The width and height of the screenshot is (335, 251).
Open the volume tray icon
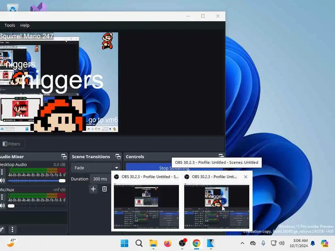[282, 243]
